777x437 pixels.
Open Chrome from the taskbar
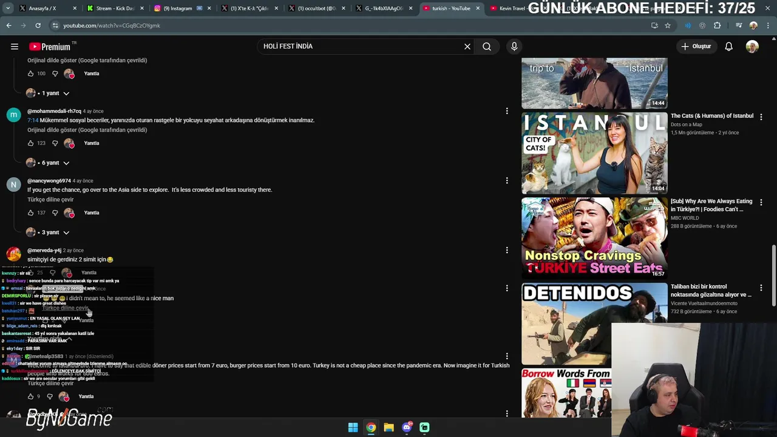point(371,427)
